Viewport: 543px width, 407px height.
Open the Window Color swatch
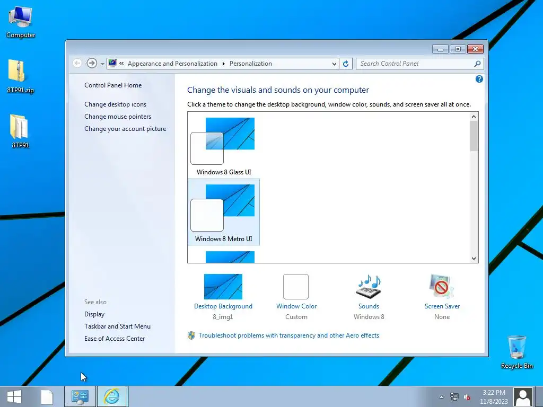coord(296,287)
